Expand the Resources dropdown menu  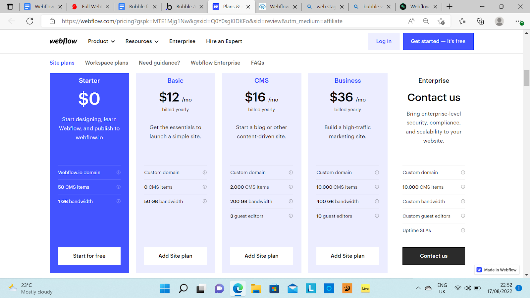(x=142, y=41)
